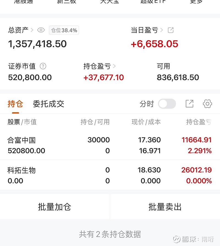Click the export icon beside the 分时 switch
220x246 pixels.
tap(189, 104)
